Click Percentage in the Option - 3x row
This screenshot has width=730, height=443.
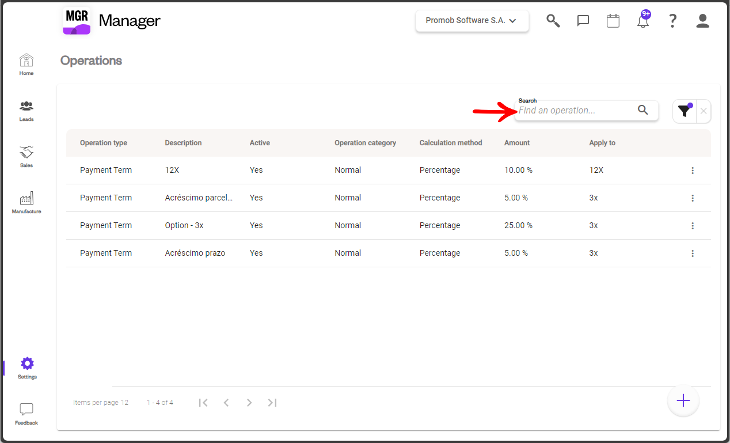pos(440,226)
